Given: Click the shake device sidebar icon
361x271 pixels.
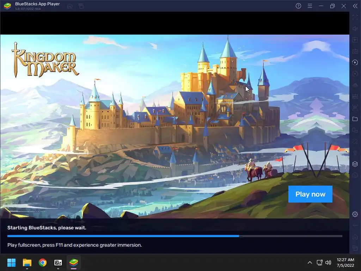Looking at the screenshot, I should [x=355, y=141].
